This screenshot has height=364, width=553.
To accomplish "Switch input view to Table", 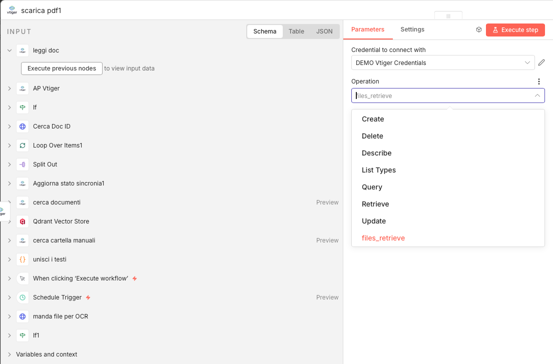I will 296,31.
